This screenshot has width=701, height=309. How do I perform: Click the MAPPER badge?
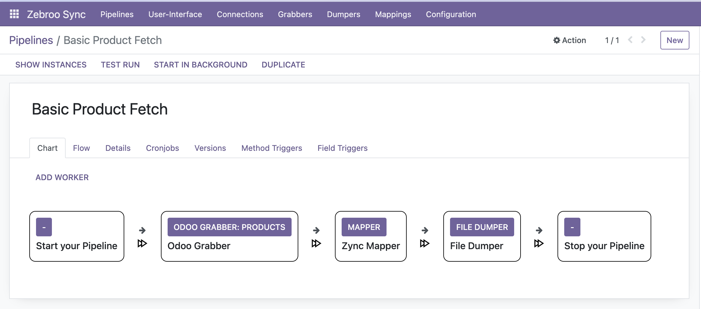click(364, 227)
